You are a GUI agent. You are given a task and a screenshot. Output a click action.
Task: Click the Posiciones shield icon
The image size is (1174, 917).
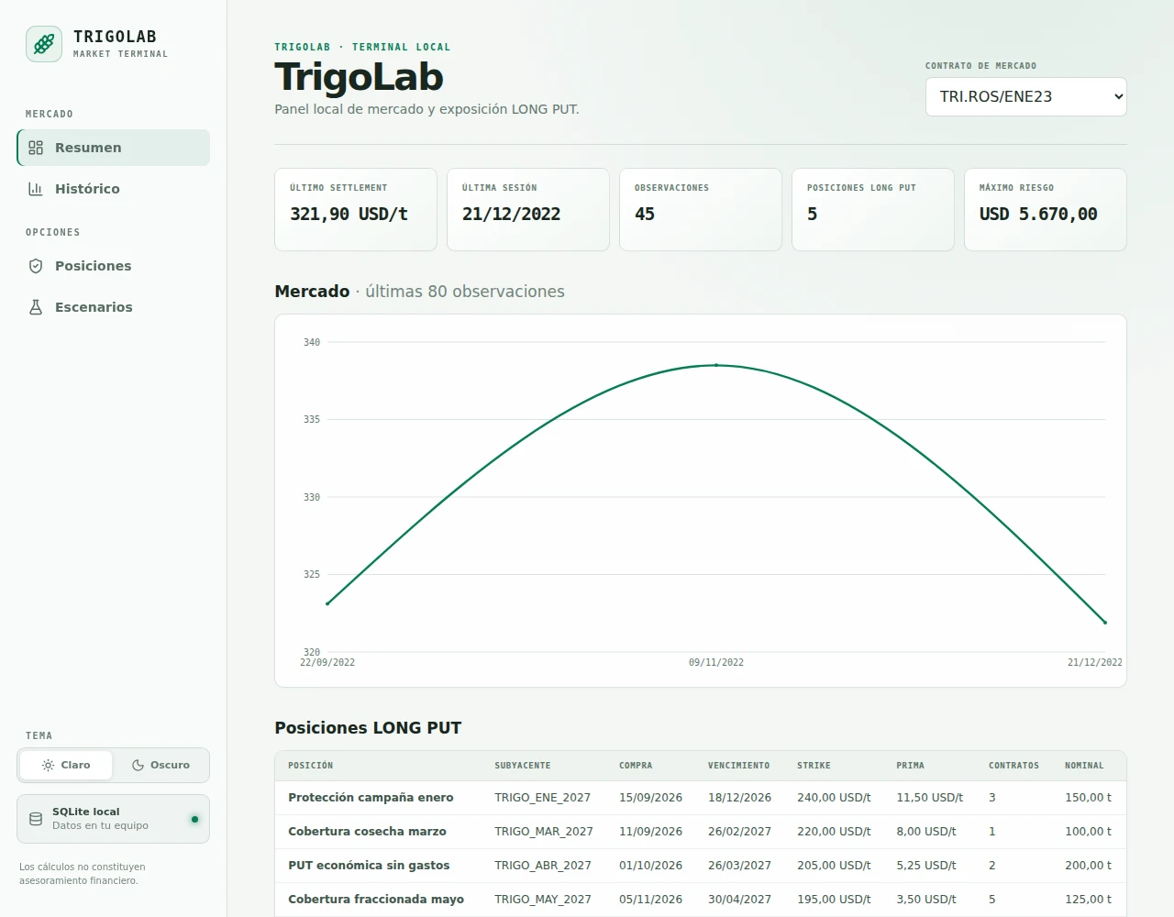coord(36,266)
